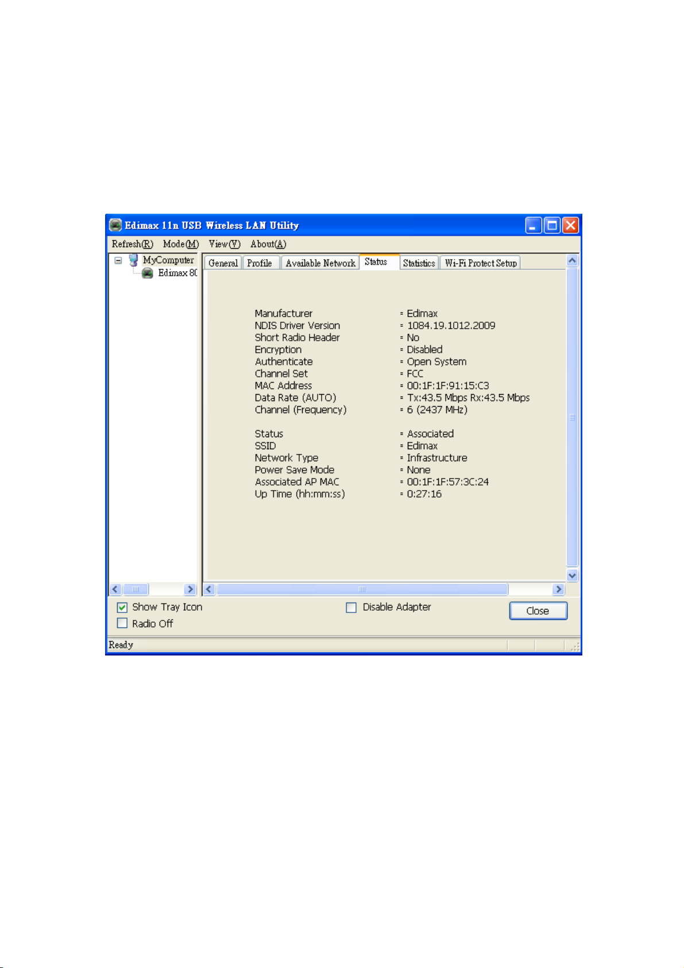
Task: Click the Edimax adapter icon in the tree
Action: click(x=148, y=273)
